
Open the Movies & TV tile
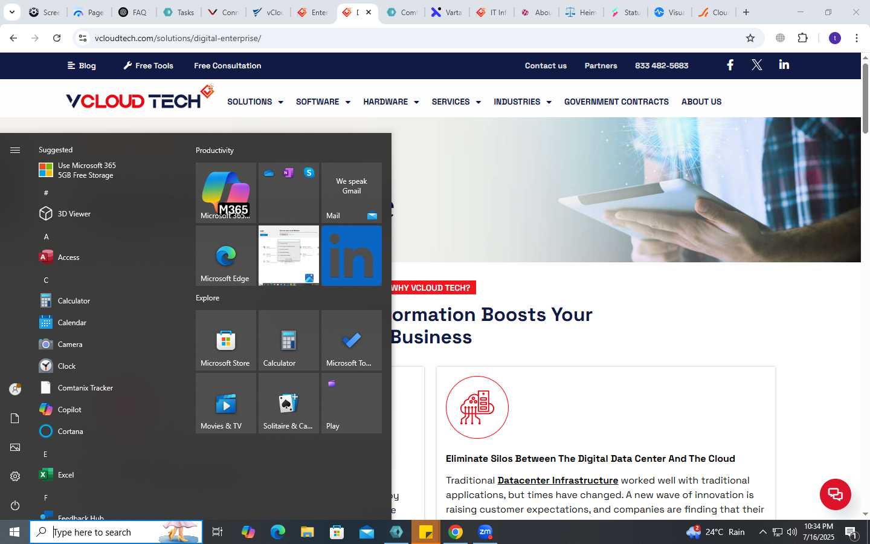pyautogui.click(x=226, y=403)
